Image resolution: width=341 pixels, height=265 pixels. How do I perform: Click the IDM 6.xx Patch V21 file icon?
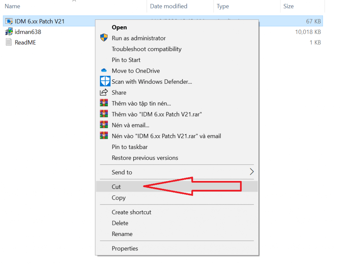click(9, 21)
